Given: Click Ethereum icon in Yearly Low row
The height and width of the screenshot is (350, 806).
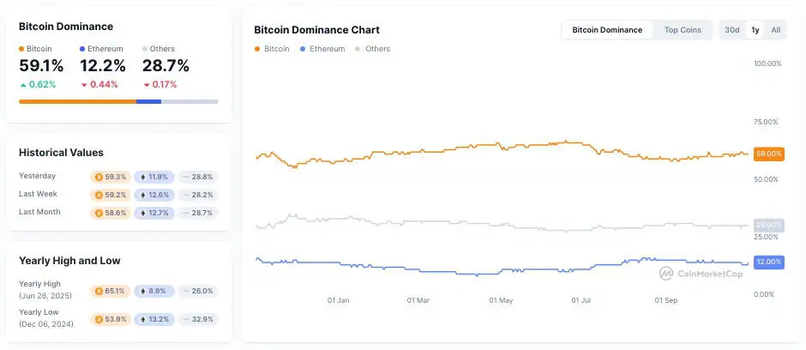Looking at the screenshot, I should coord(142,319).
